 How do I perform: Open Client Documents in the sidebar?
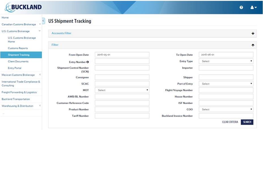[x=18, y=61]
